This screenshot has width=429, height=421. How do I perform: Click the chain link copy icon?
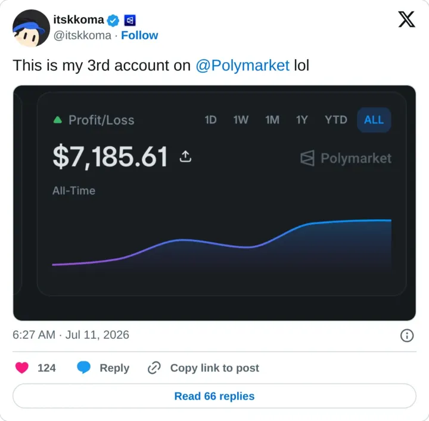point(154,367)
